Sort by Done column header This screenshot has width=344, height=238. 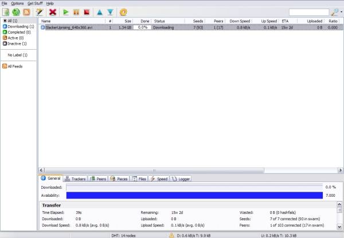coord(142,21)
